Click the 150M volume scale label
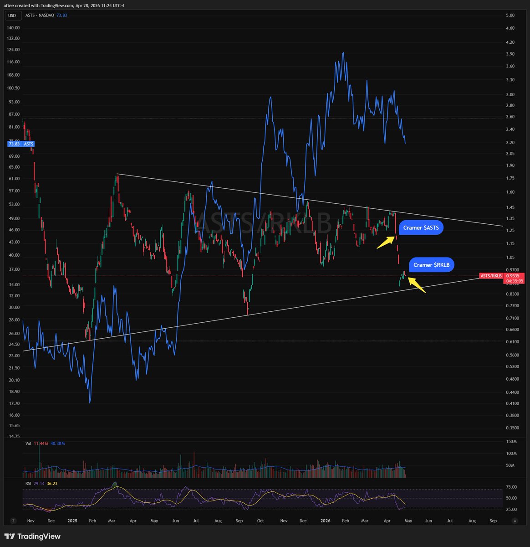 [511, 442]
